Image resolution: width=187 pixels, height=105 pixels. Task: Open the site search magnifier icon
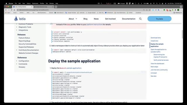click(x=140, y=19)
